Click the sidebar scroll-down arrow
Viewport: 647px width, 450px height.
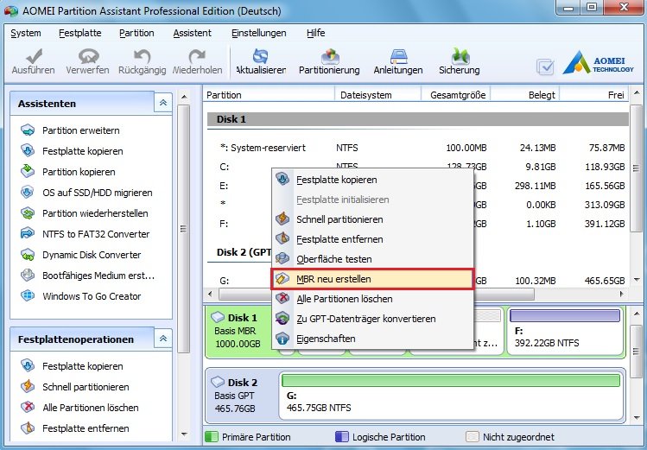click(x=184, y=434)
